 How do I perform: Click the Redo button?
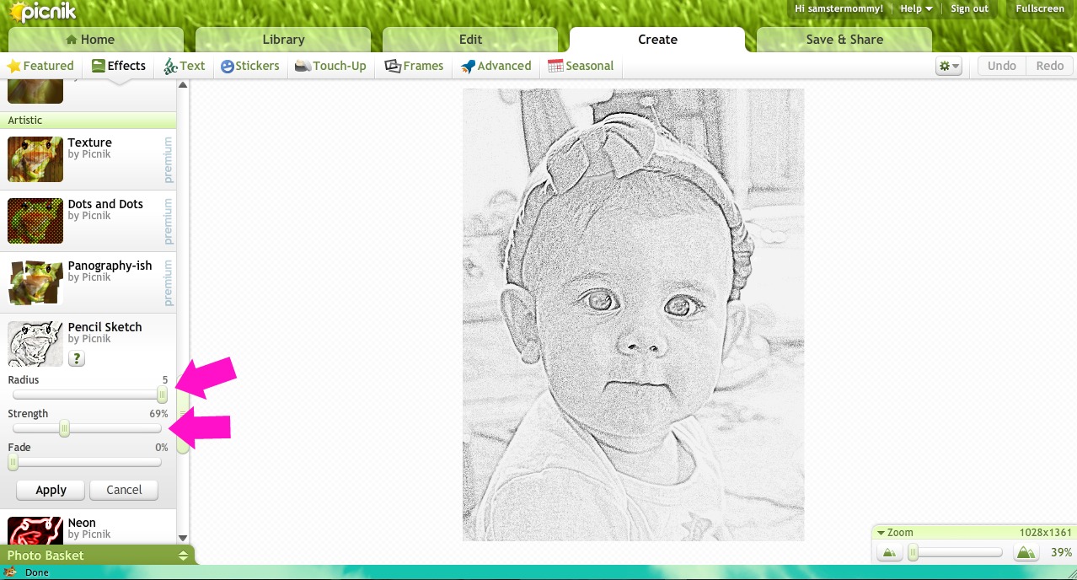click(x=1050, y=66)
